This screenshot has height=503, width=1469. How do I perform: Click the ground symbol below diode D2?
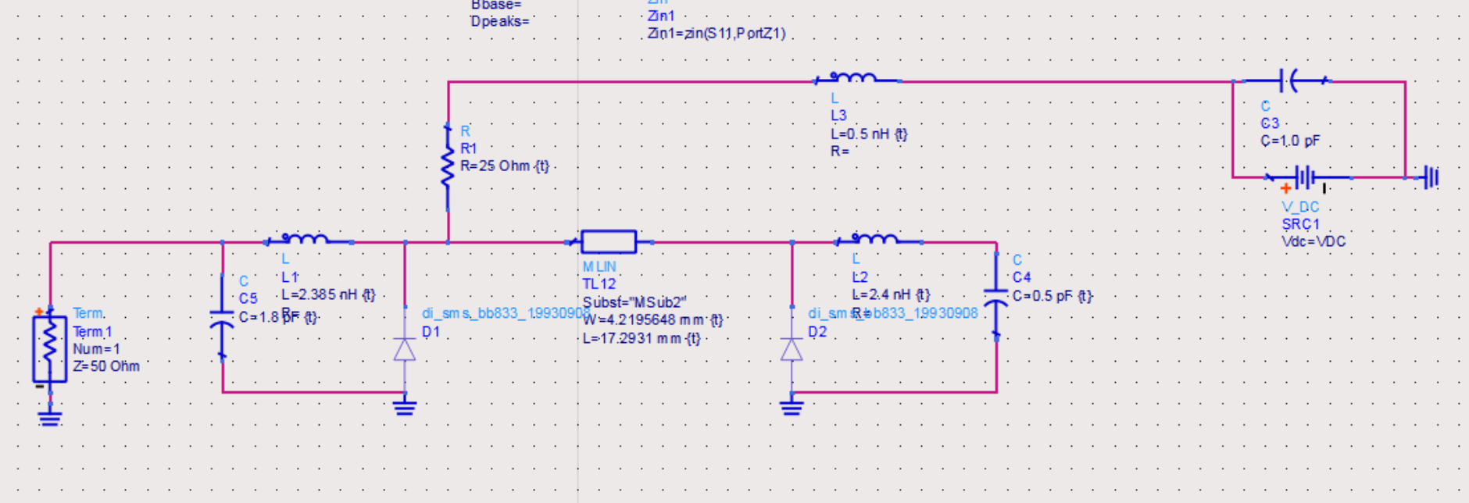(792, 405)
